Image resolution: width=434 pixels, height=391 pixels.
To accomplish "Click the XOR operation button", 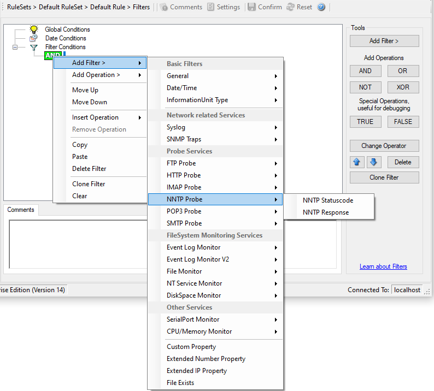I will coord(403,87).
